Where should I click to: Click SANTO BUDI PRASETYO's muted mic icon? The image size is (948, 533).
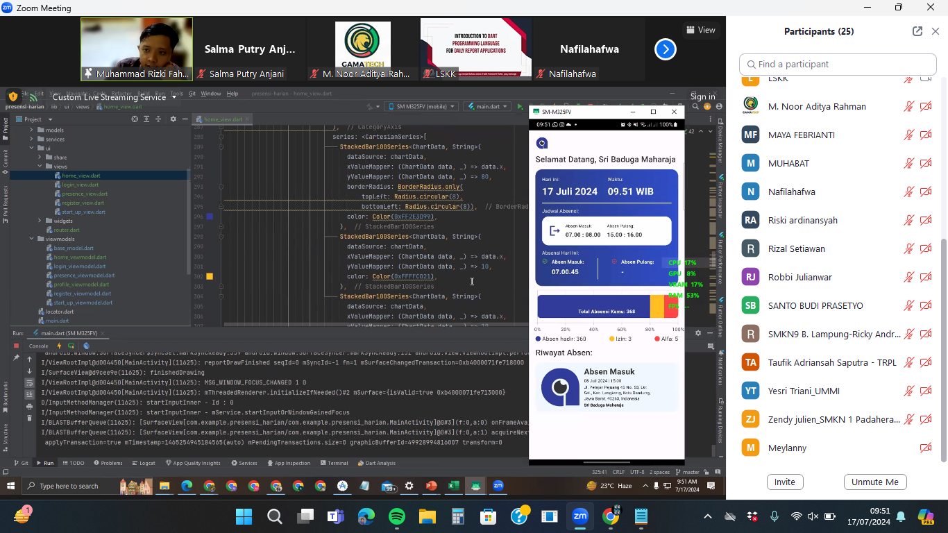pyautogui.click(x=908, y=305)
